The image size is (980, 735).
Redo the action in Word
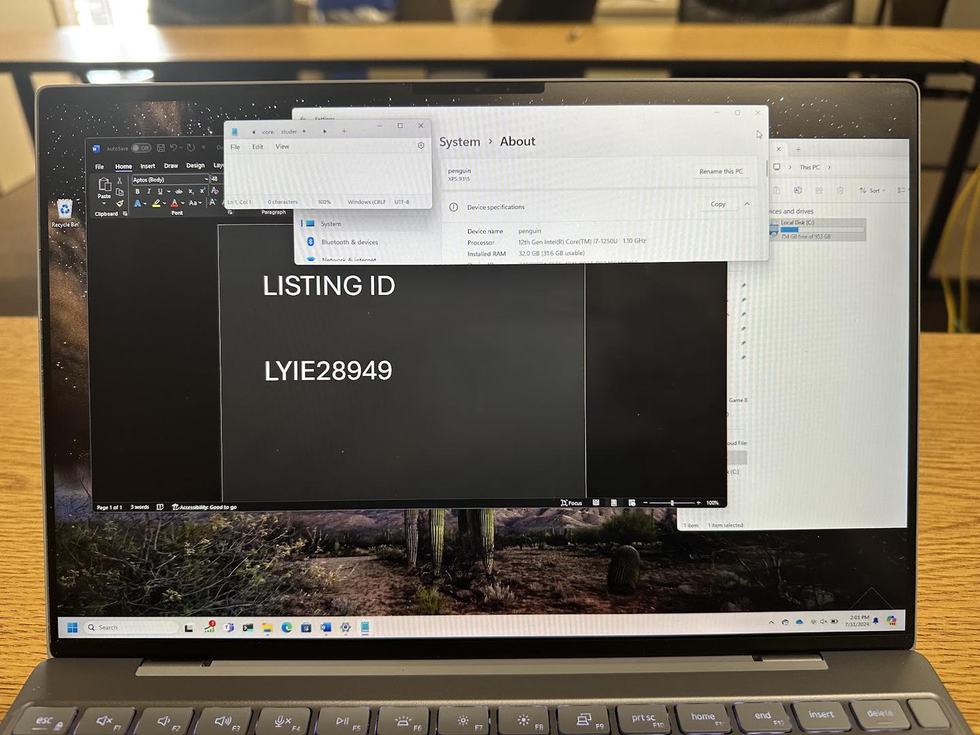(x=191, y=148)
